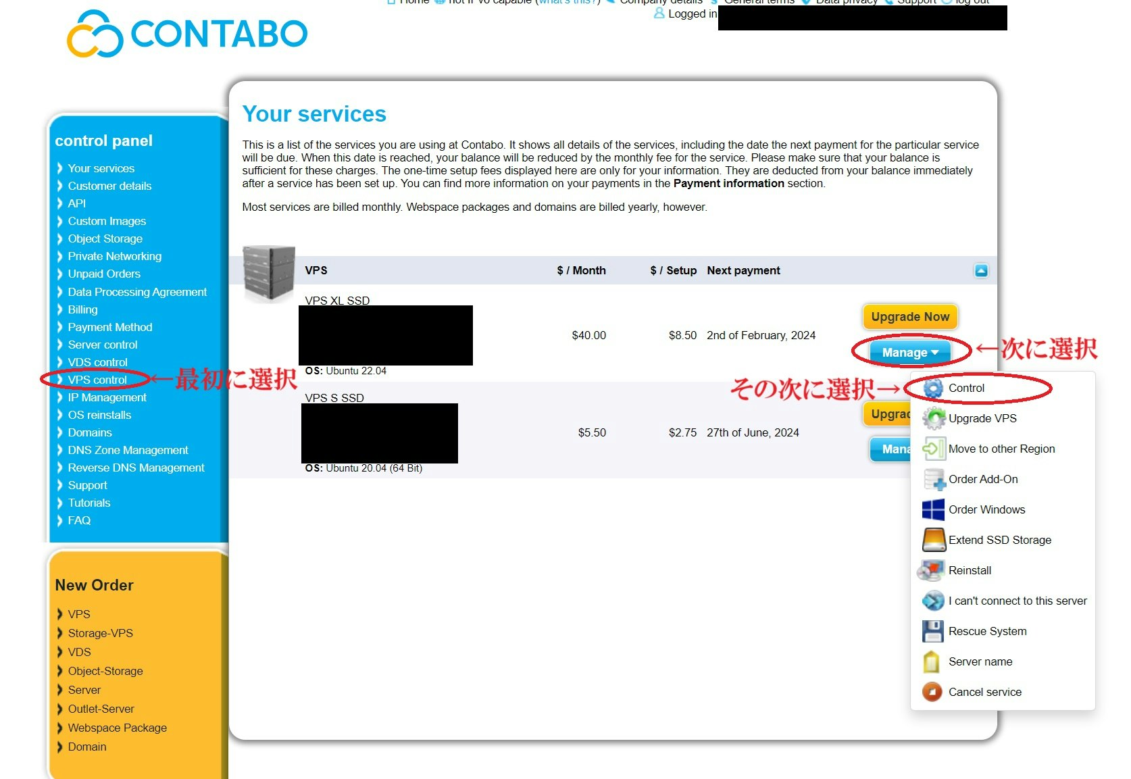1131x779 pixels.
Task: Open VPS control link
Action: click(97, 380)
